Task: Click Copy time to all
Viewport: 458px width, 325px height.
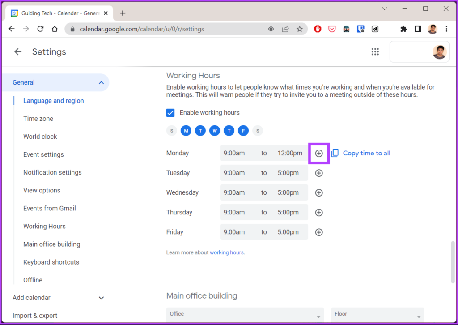Action: pos(367,153)
